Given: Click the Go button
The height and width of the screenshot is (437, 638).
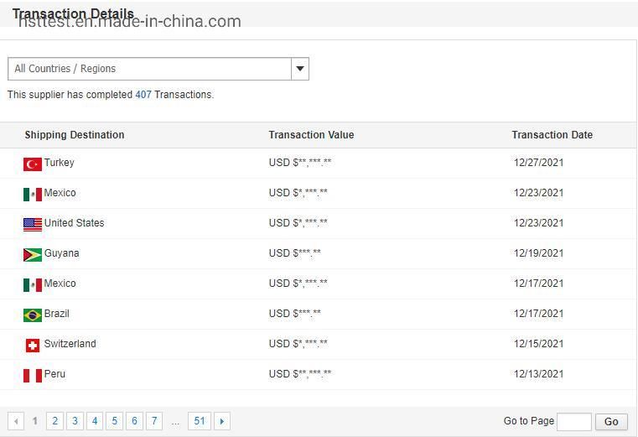Looking at the screenshot, I should click(611, 422).
